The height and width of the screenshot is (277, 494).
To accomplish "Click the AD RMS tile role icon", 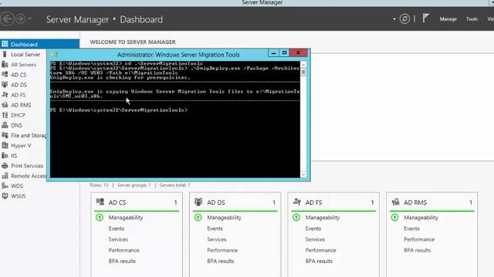I will coord(395,202).
